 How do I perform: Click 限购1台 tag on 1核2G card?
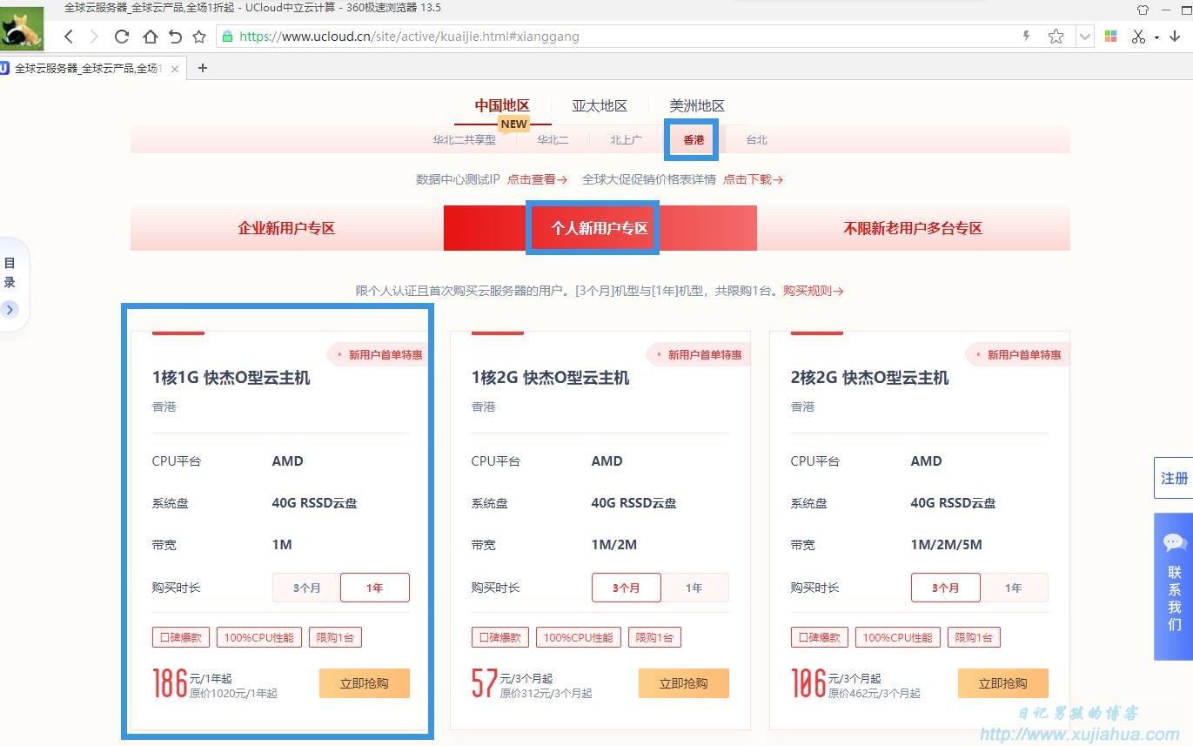(x=654, y=637)
